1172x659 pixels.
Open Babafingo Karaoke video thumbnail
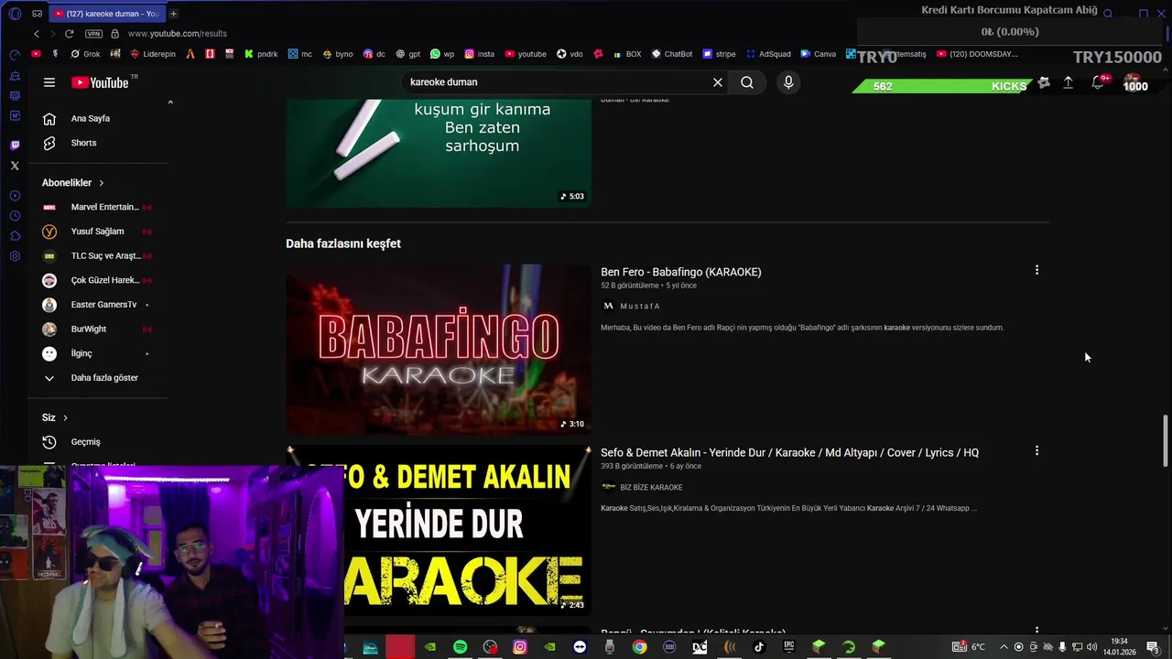click(439, 349)
